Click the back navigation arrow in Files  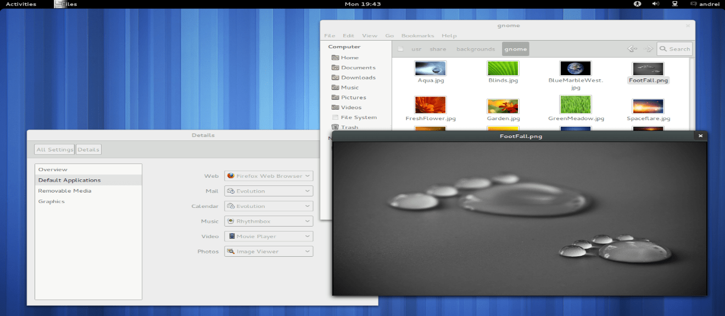coord(632,48)
